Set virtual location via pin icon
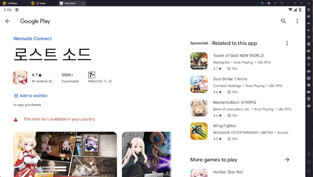This screenshot has height=177, width=313. point(309,99)
